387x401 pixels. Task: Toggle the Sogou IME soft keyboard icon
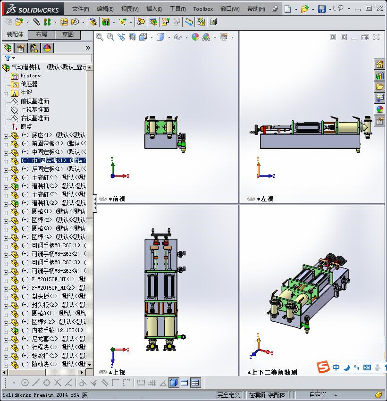tap(367, 368)
